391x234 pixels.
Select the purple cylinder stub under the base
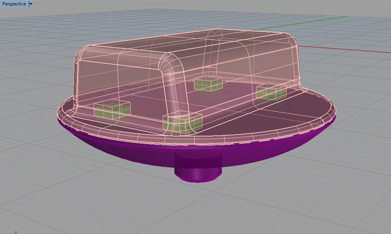coord(197,170)
